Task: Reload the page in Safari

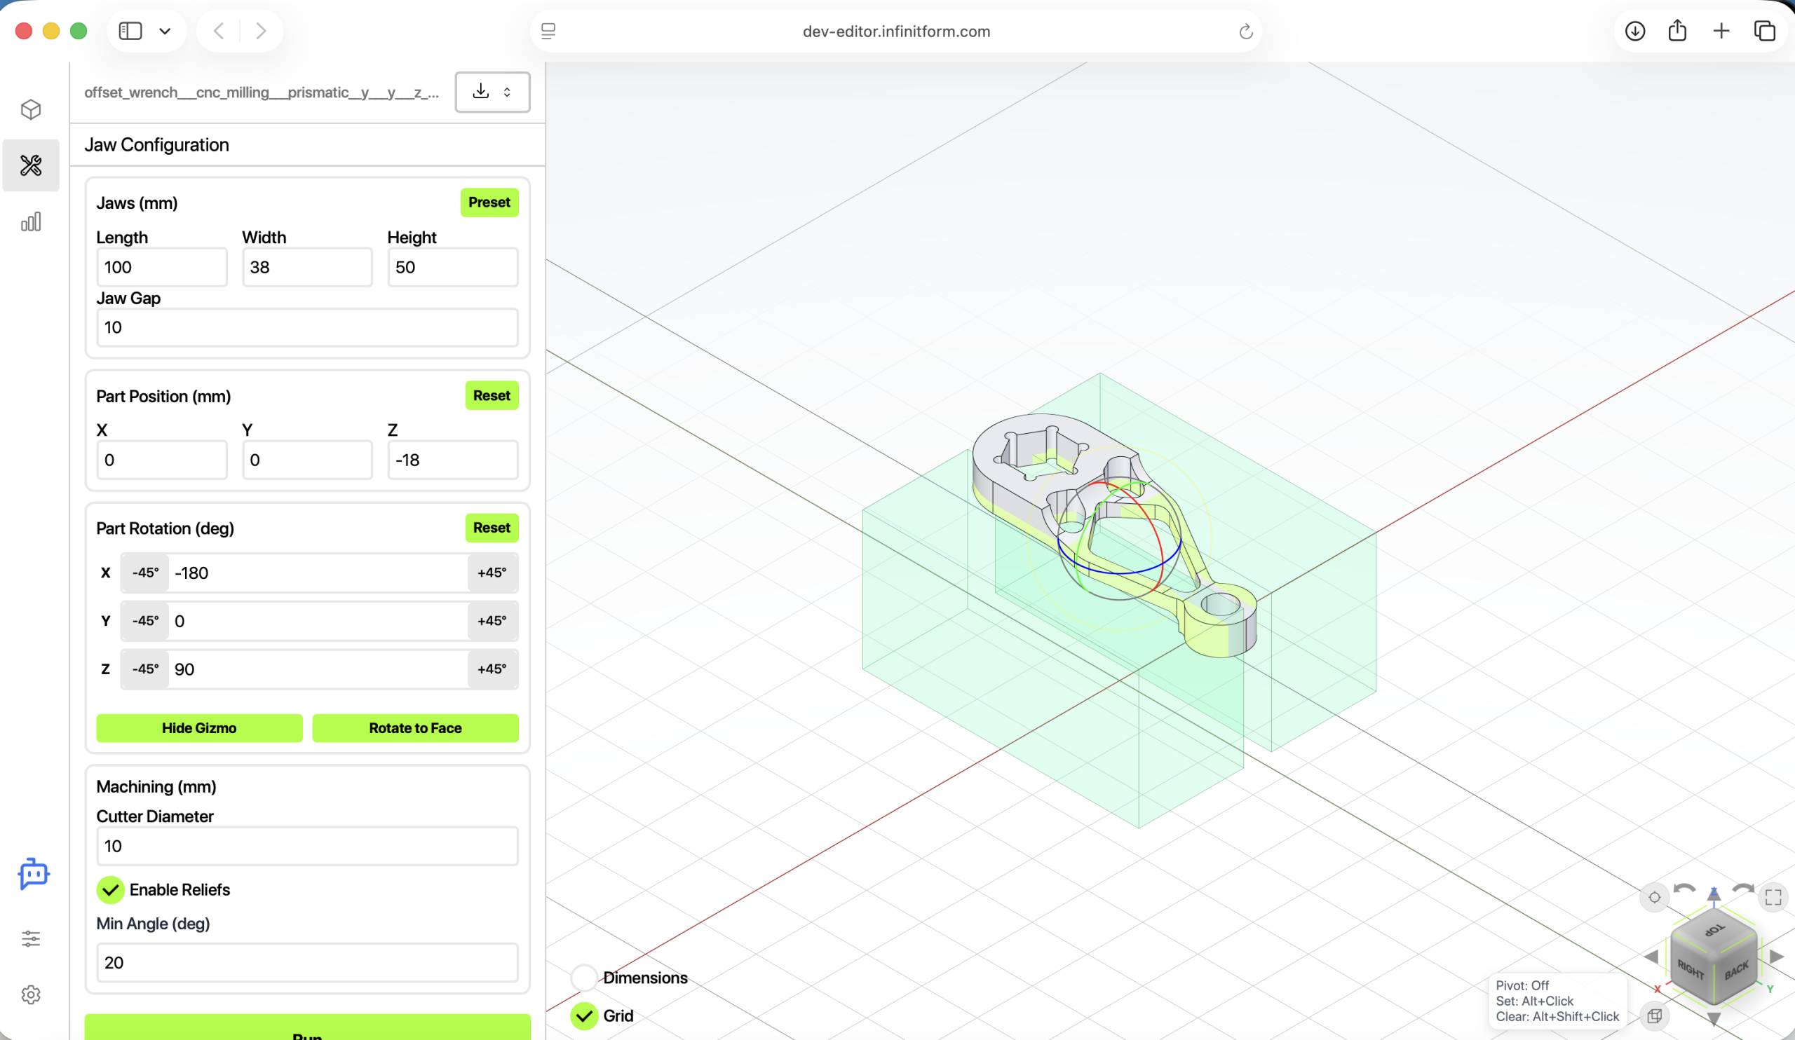Action: click(1245, 32)
